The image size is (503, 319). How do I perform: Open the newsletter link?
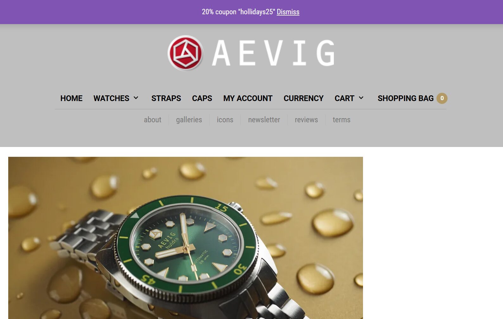click(x=264, y=120)
